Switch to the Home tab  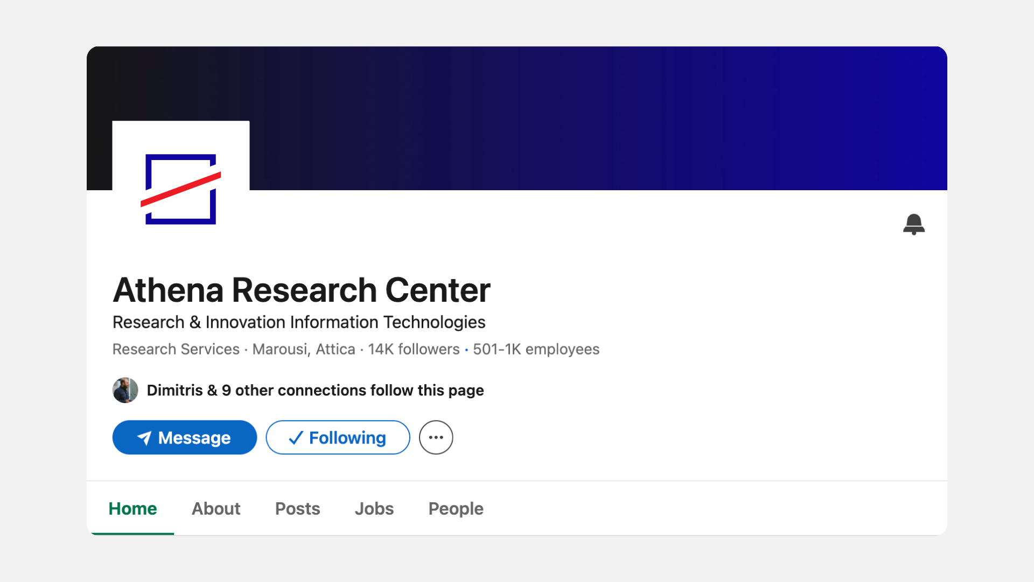click(132, 509)
